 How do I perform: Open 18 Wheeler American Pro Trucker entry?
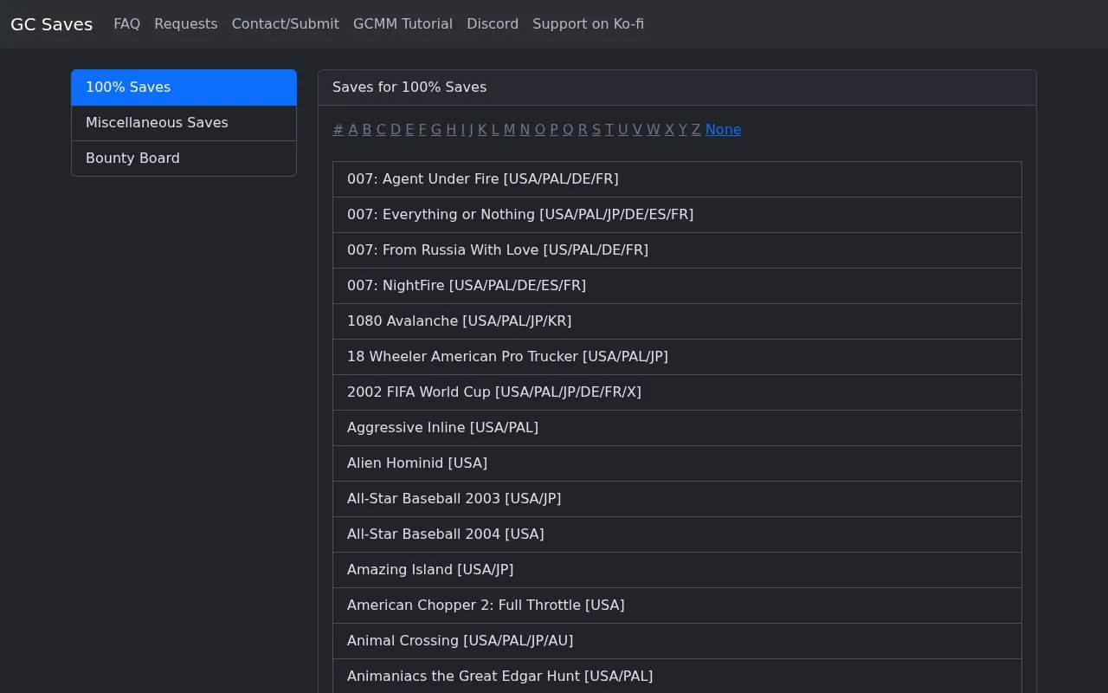point(677,357)
